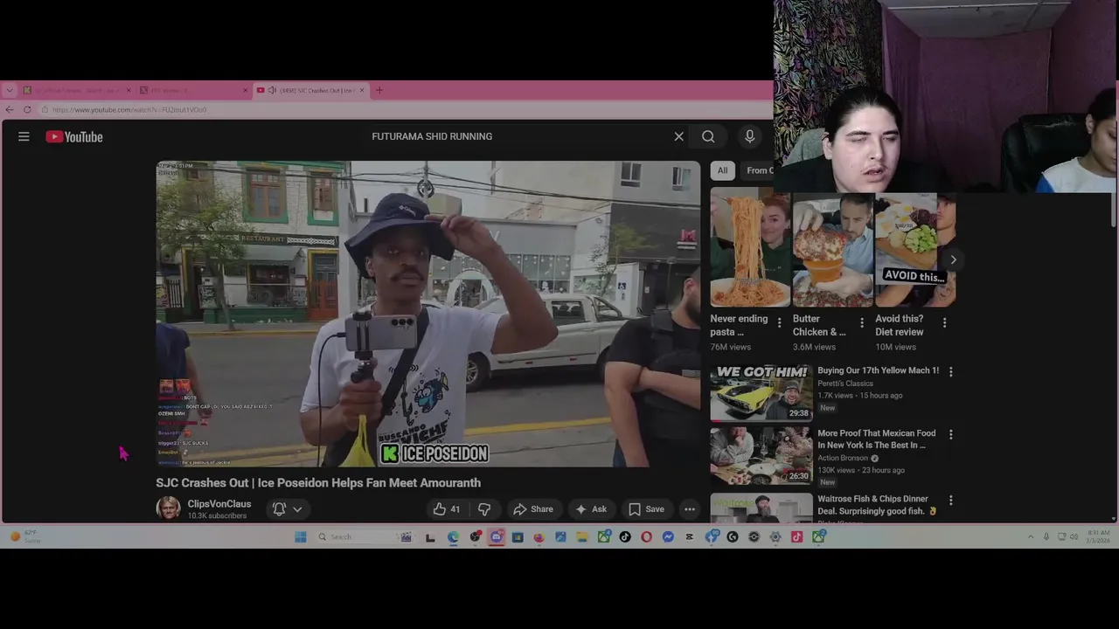The height and width of the screenshot is (629, 1119).
Task: Open the Action Bronson channel link
Action: [843, 458]
